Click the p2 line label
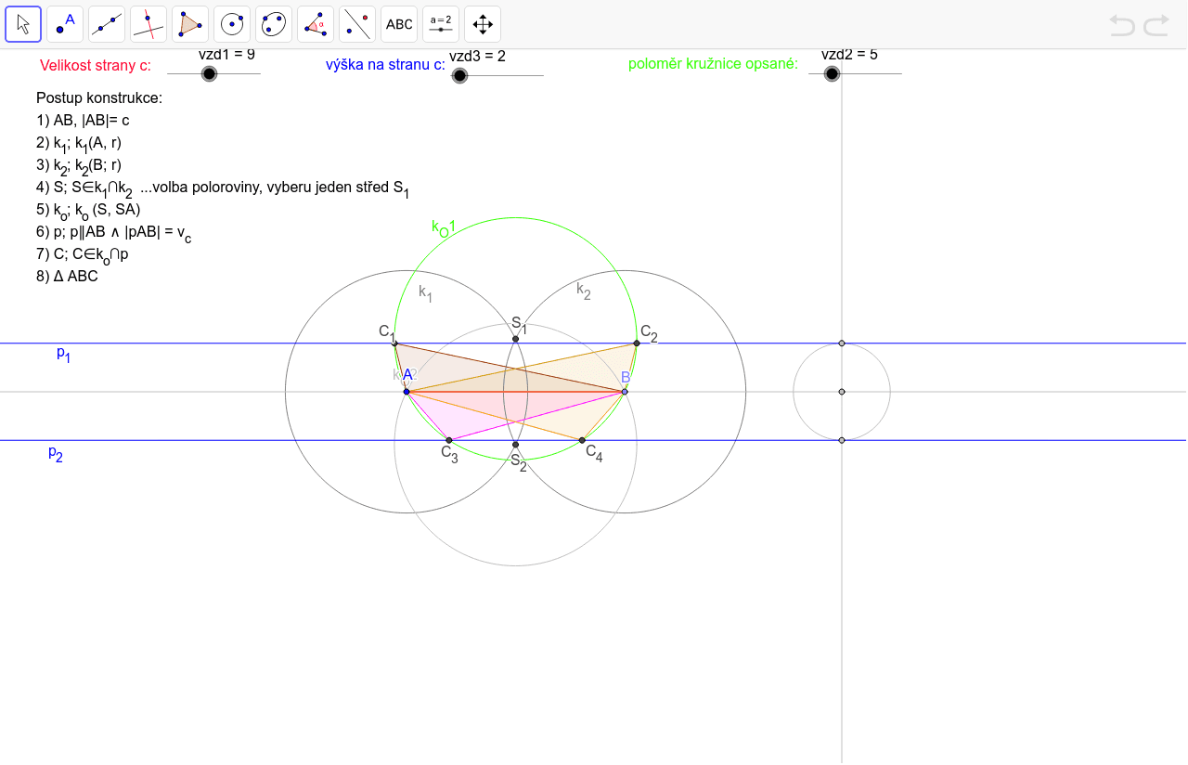The image size is (1188, 765). pyautogui.click(x=56, y=453)
